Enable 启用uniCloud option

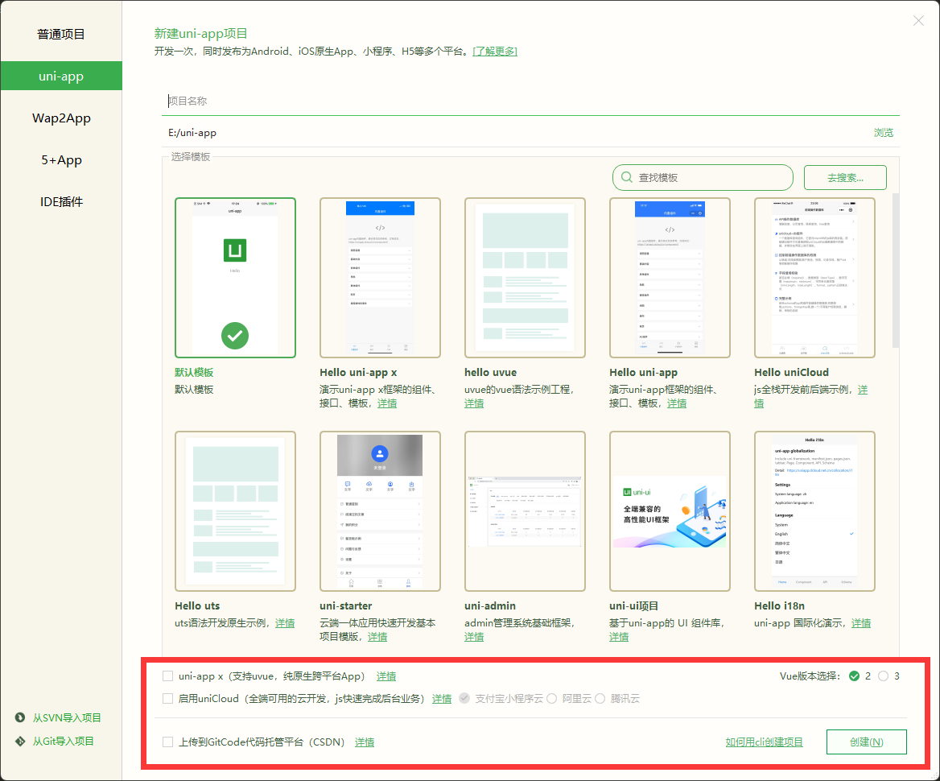tap(167, 699)
